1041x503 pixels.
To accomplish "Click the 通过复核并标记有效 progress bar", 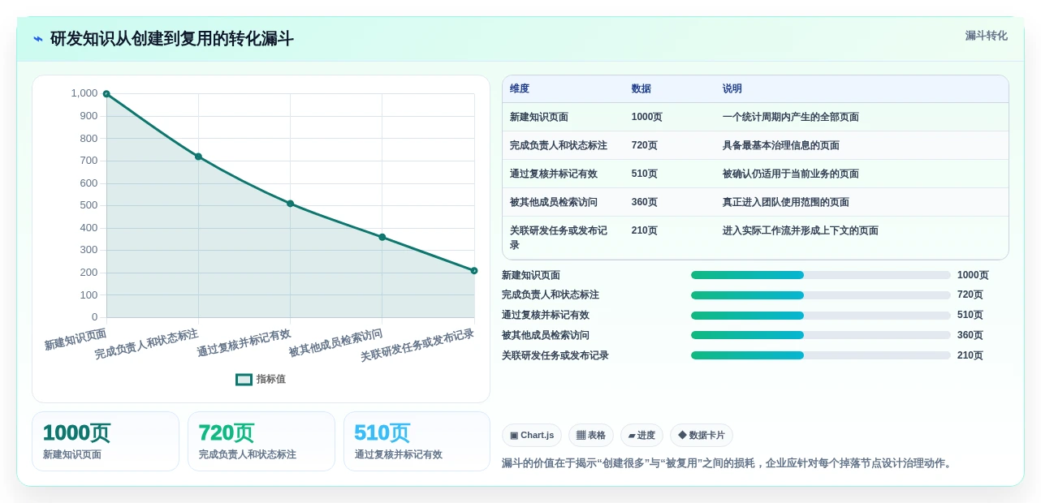I will pos(821,316).
